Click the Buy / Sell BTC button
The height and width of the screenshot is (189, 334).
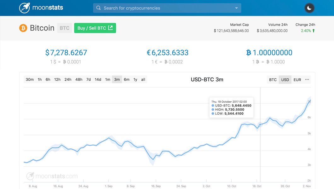click(x=95, y=28)
